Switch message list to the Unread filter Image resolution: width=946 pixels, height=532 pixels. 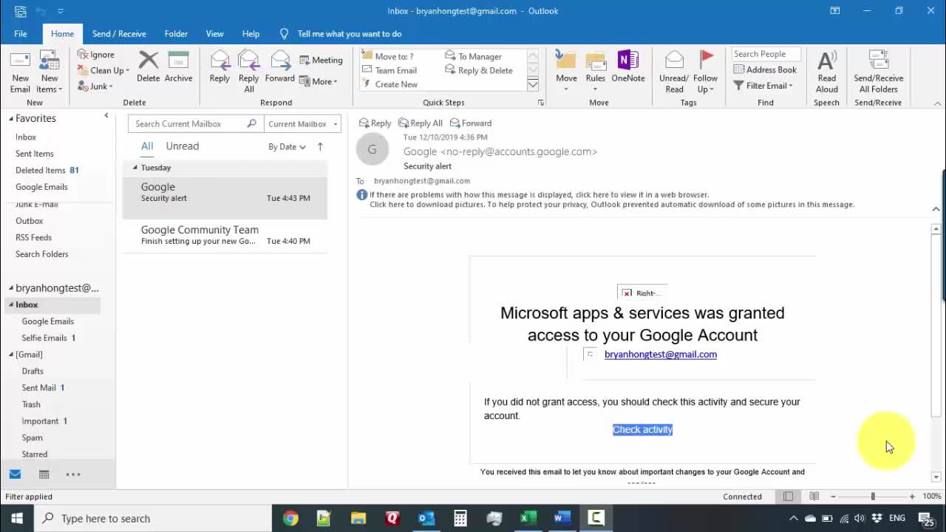click(182, 146)
